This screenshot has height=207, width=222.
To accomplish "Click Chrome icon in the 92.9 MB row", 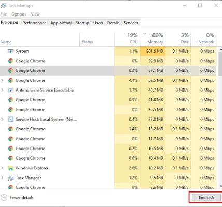I will click(x=11, y=61).
